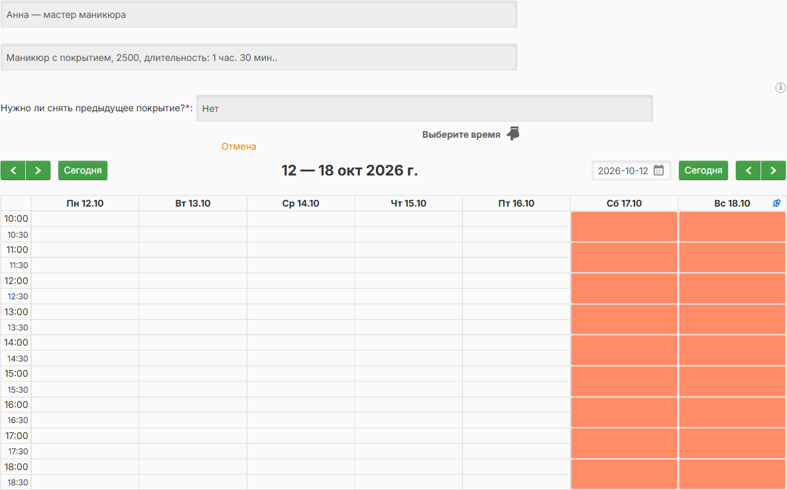787x490 pixels.
Task: Open the 'Маникюр с покрытием' service field
Action: 259,58
